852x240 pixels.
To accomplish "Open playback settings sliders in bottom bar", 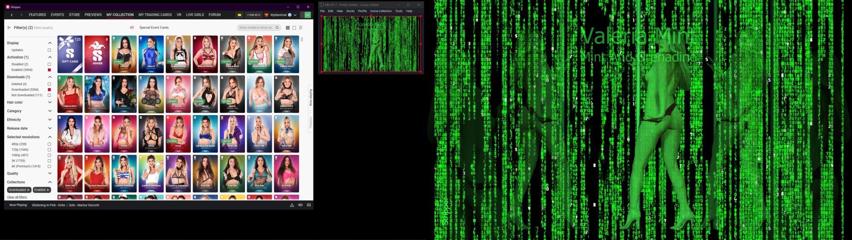I will (x=309, y=205).
